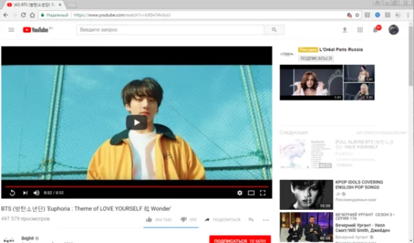Image resolution: width=414 pixels, height=243 pixels.
Task: Dislike the video with thumbs down
Action: click(184, 220)
